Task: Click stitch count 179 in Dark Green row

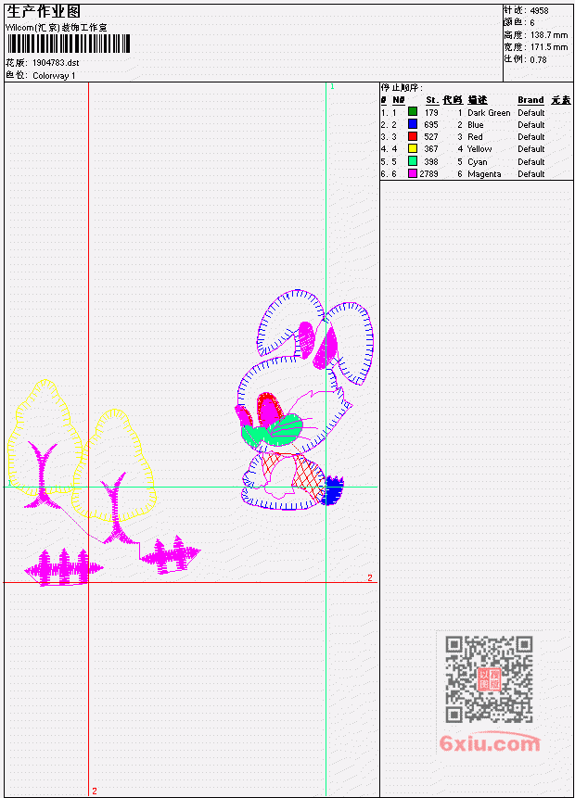Action: coord(431,112)
